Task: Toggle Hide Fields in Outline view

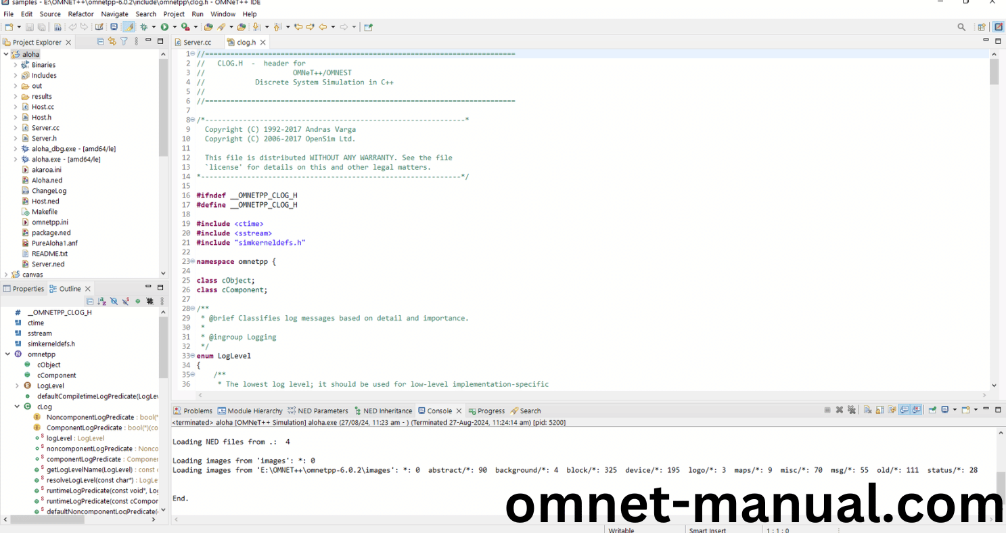Action: 114,301
